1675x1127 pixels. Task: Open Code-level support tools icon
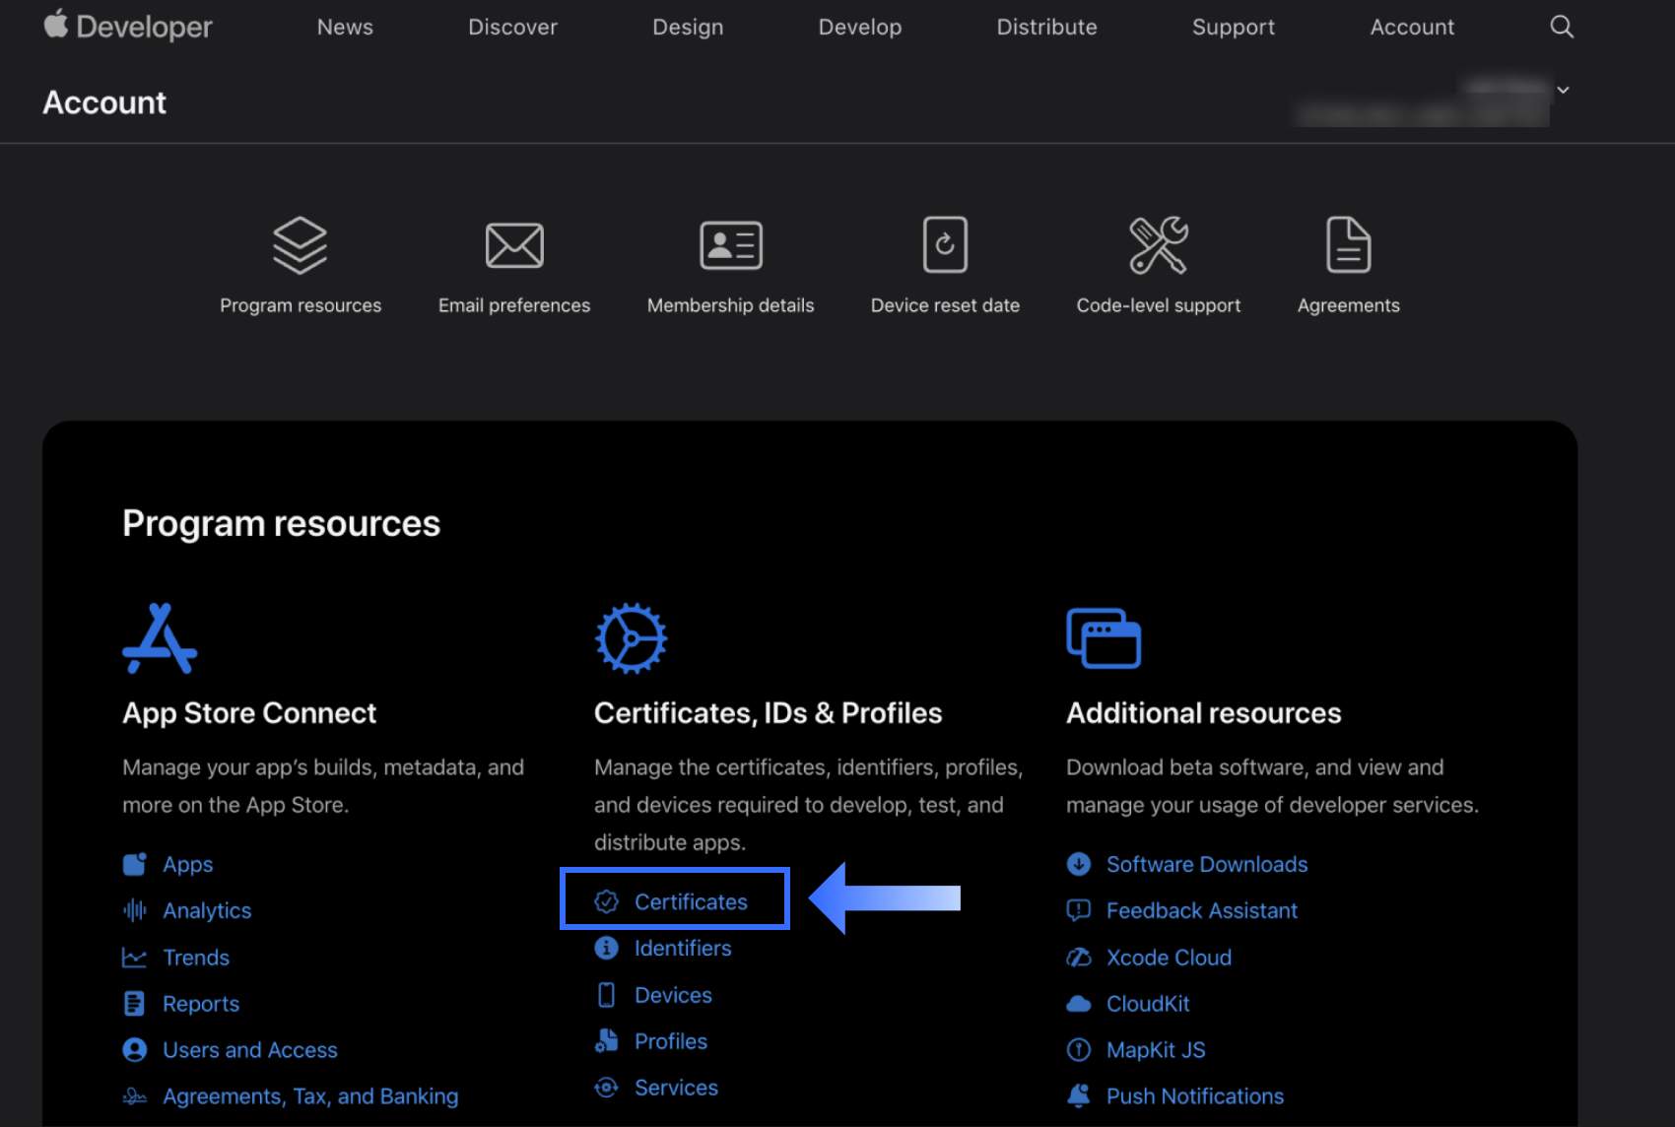click(x=1158, y=244)
